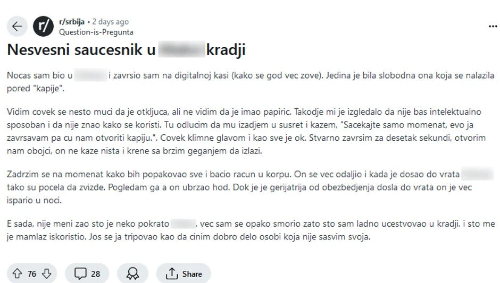Visit the r/srbija subreddit link
Screen dimensions: 500x283
coord(71,22)
